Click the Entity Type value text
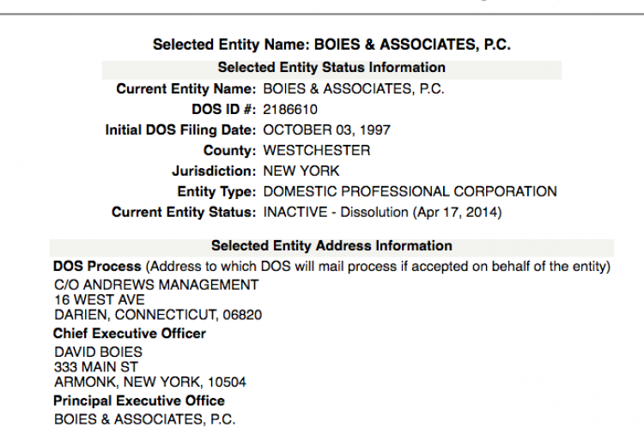Screen dimensions: 644x428 pyautogui.click(x=410, y=191)
